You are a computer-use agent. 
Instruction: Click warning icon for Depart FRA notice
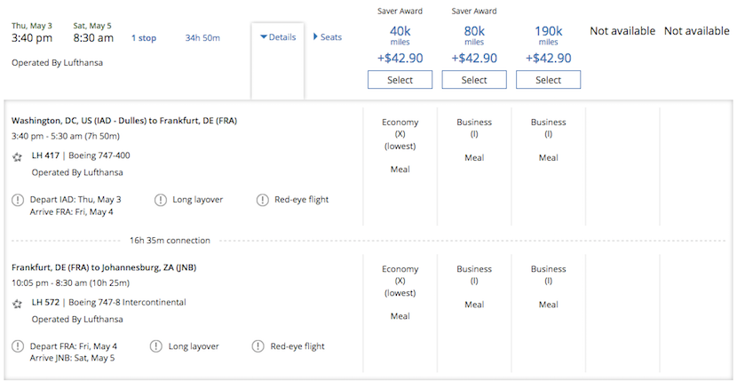[x=18, y=346]
